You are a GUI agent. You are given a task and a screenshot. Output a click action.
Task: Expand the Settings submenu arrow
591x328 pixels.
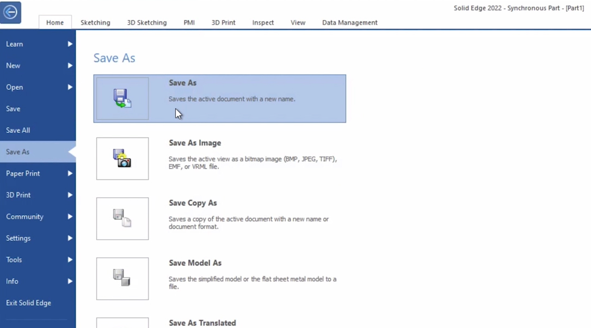click(70, 238)
